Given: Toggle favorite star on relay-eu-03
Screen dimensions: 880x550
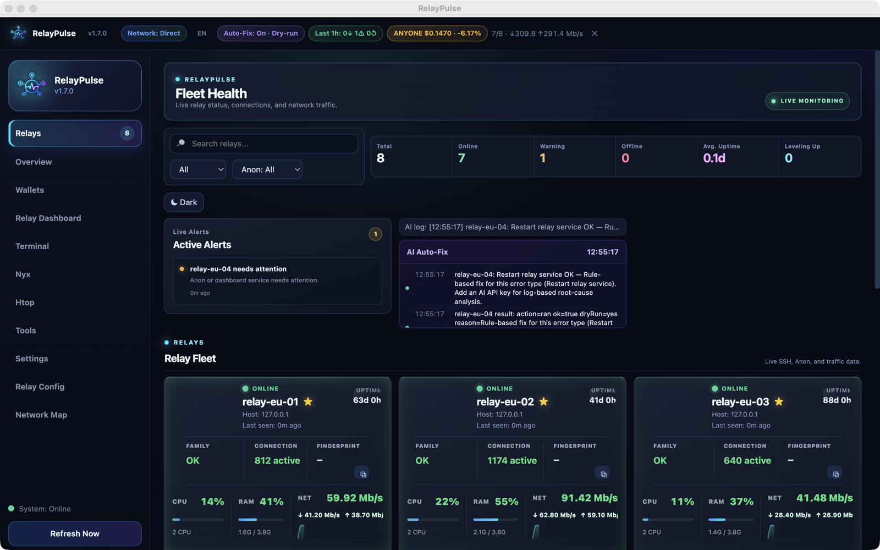Looking at the screenshot, I should pos(779,402).
